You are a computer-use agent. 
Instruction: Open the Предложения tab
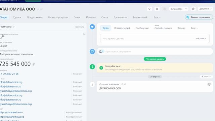tap(35, 17)
